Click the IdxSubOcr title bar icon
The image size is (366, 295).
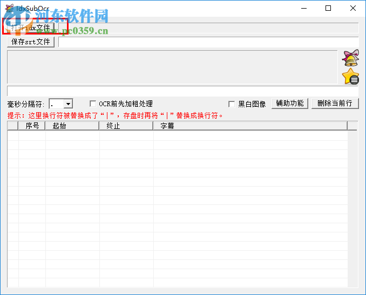(x=9, y=9)
